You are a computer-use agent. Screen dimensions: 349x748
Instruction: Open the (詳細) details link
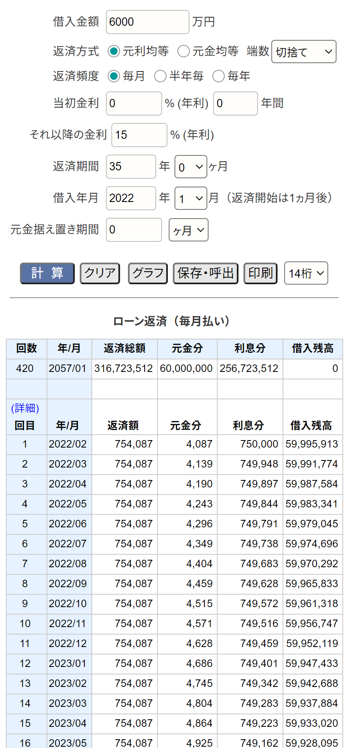tap(25, 408)
